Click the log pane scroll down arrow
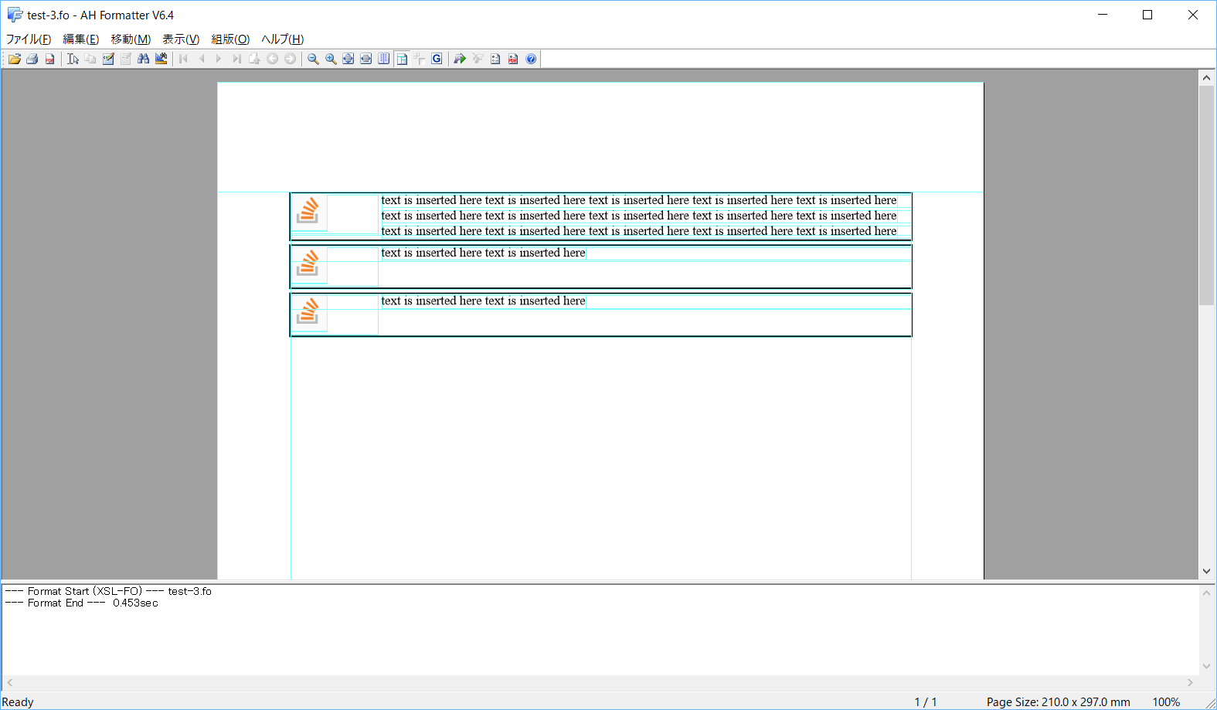 coord(1207,667)
